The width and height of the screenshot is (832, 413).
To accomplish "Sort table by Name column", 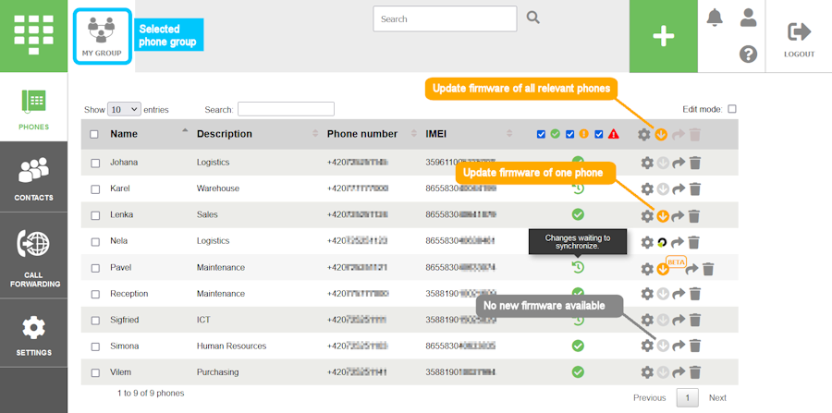I will [124, 134].
